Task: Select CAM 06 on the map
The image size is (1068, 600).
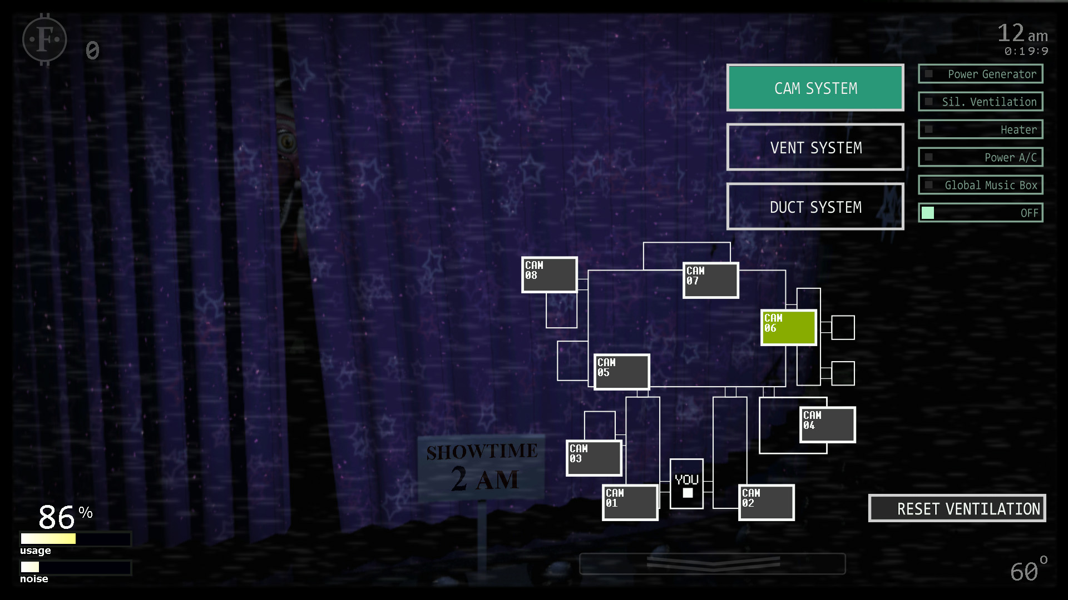Action: click(787, 326)
